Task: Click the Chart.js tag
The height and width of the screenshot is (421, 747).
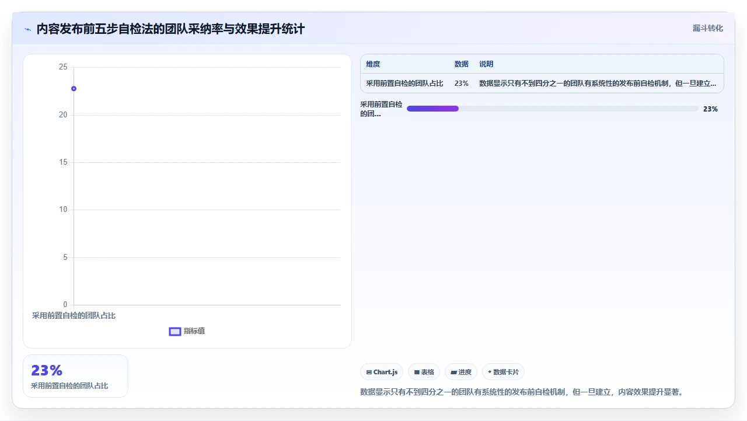Action: click(382, 372)
